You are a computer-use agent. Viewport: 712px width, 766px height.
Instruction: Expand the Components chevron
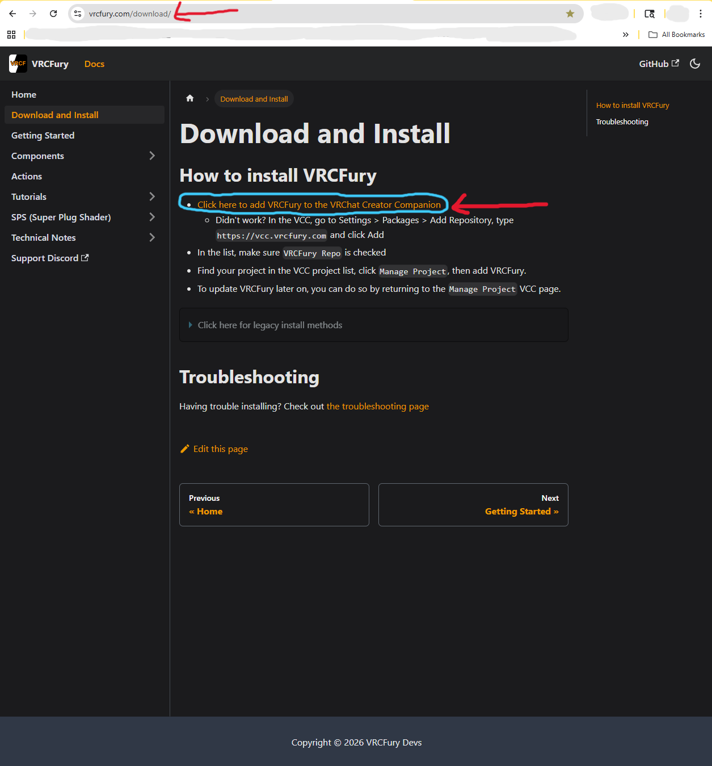click(152, 156)
